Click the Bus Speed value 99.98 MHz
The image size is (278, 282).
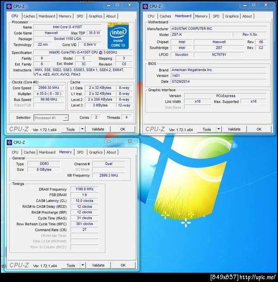tap(49, 100)
